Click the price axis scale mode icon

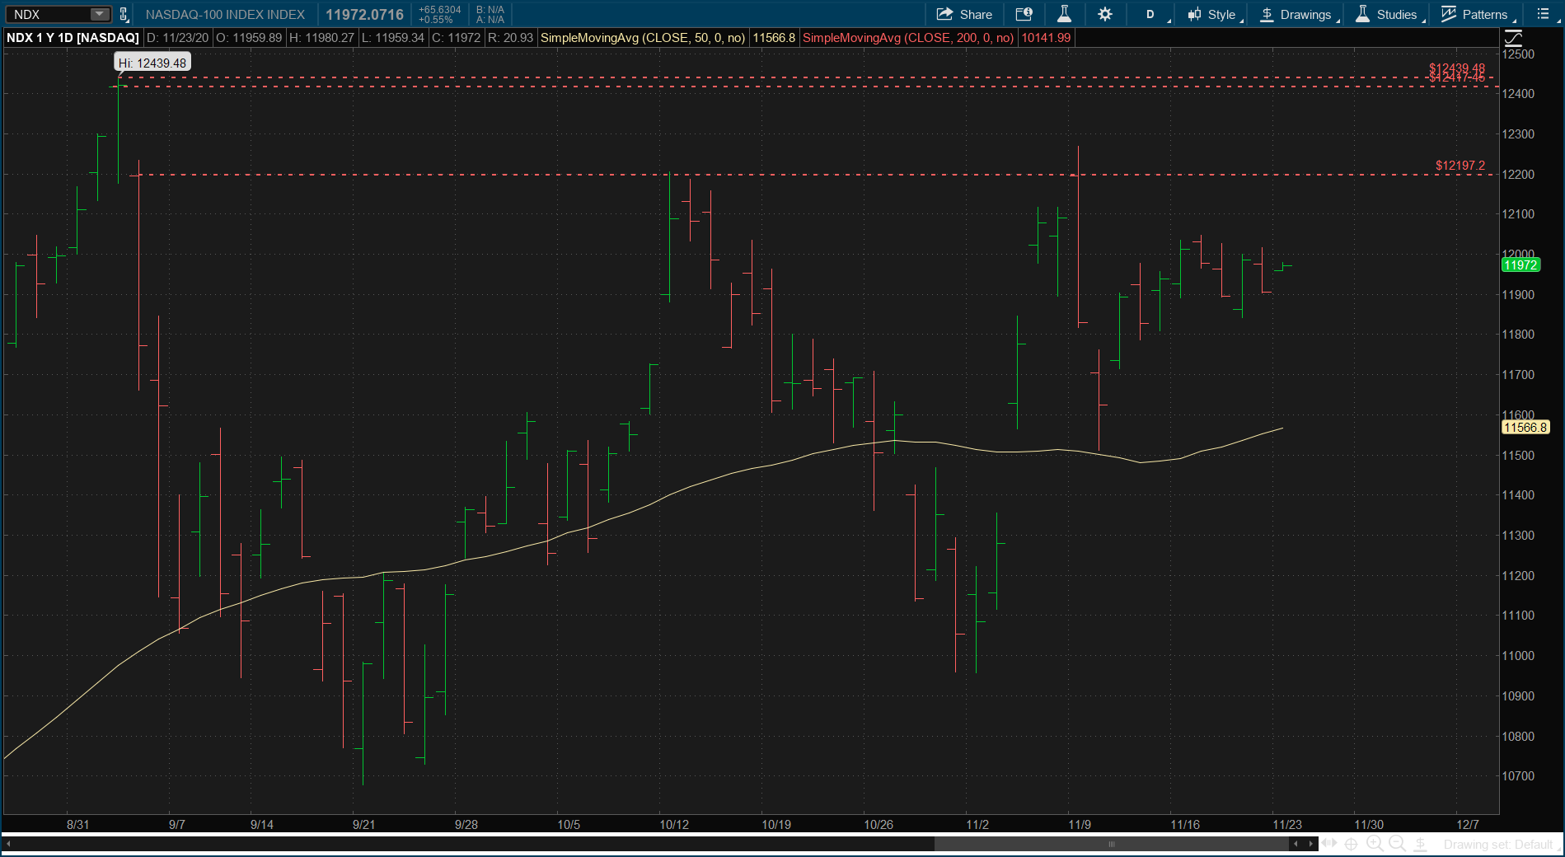pos(1513,38)
